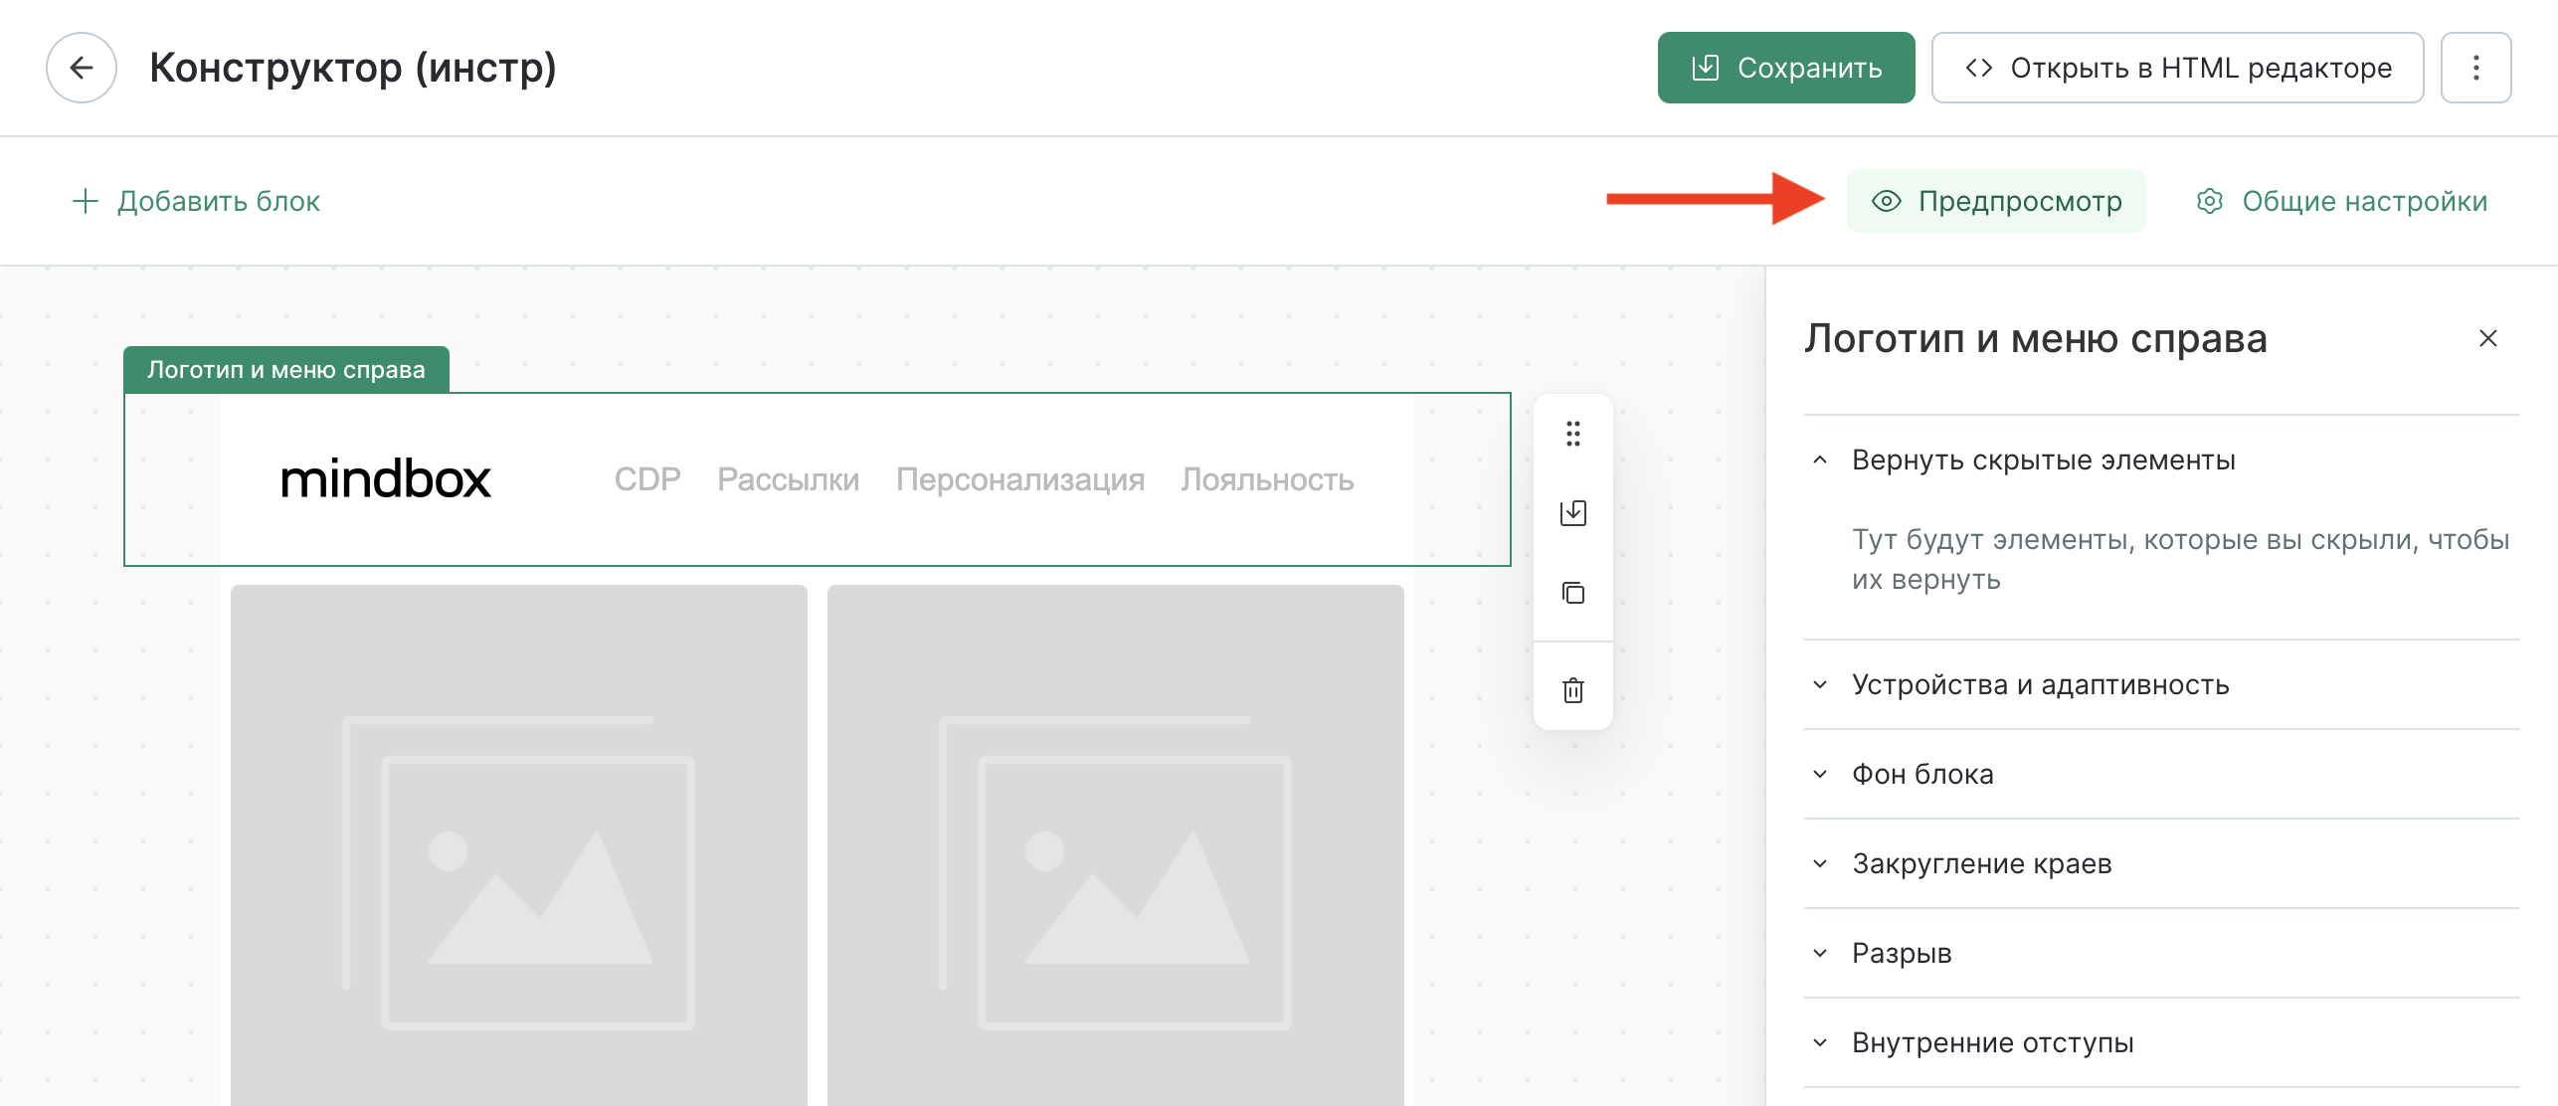
Task: Open template in HTML editor
Action: pyautogui.click(x=2177, y=68)
